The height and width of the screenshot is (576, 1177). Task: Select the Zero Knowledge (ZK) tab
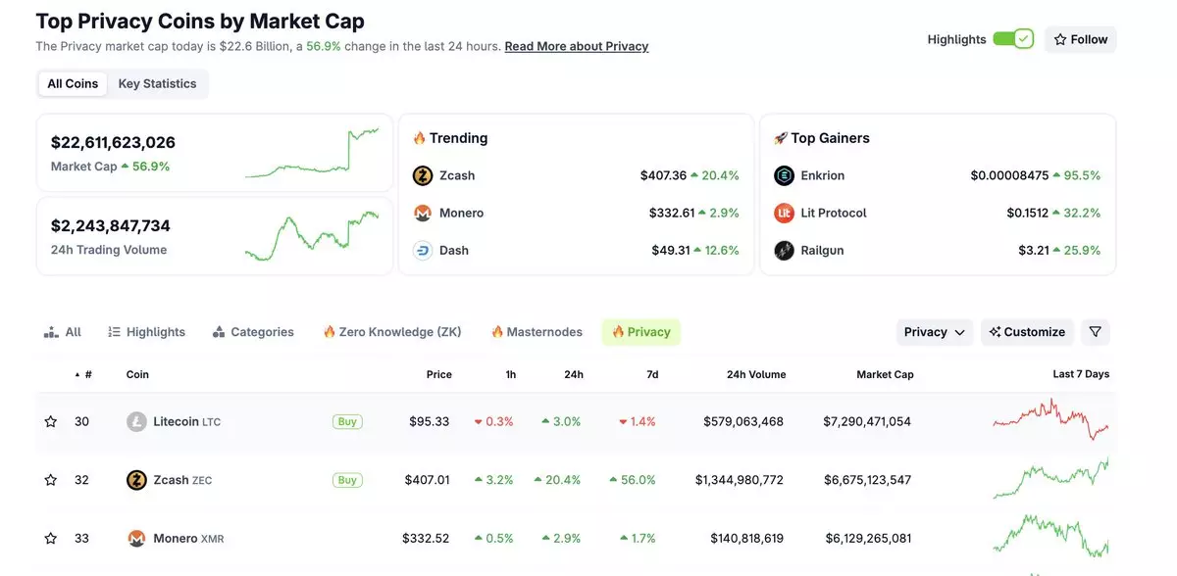click(x=392, y=332)
